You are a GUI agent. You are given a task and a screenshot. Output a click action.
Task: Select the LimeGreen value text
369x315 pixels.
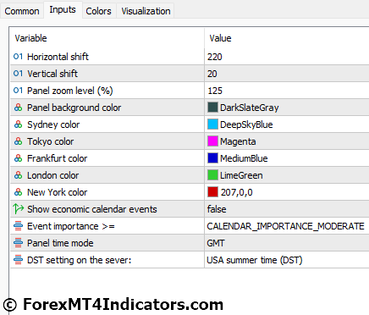click(x=241, y=175)
